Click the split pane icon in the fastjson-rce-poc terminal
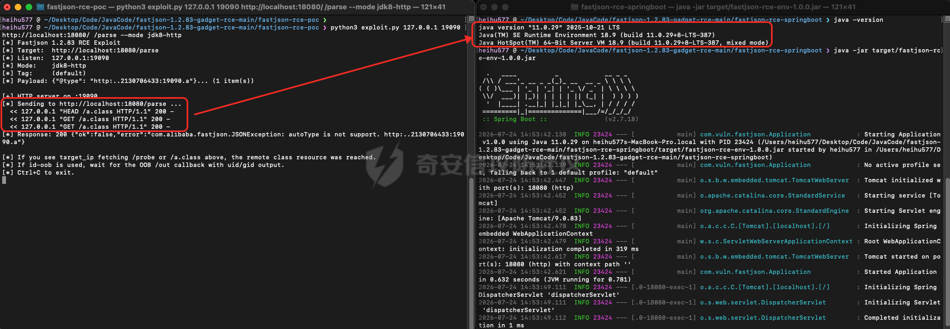 pyautogui.click(x=471, y=19)
